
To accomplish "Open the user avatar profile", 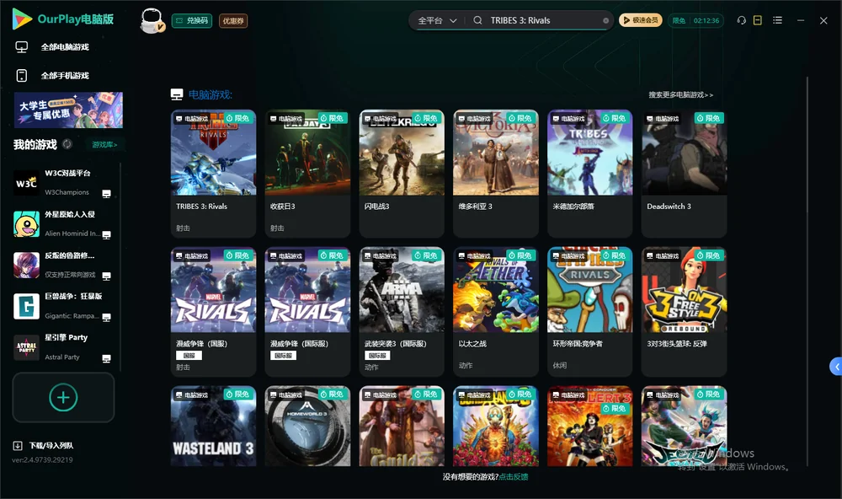I will (x=152, y=20).
